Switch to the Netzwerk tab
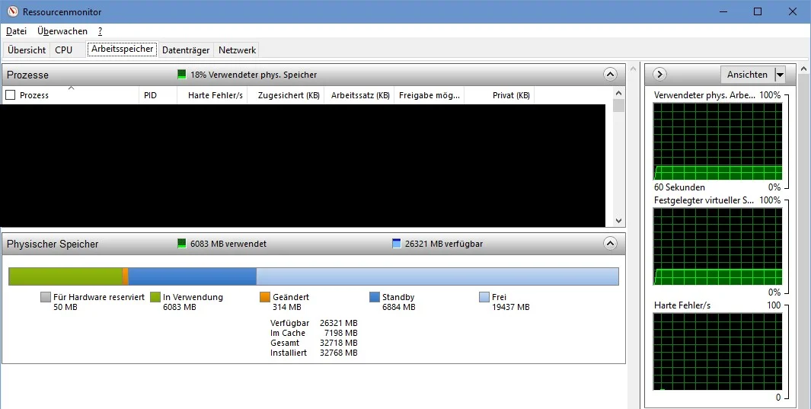The width and height of the screenshot is (811, 409). click(237, 50)
